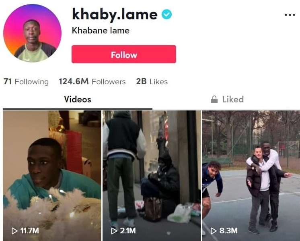Click the 2B Likes count
The width and height of the screenshot is (300, 241).
click(x=152, y=81)
